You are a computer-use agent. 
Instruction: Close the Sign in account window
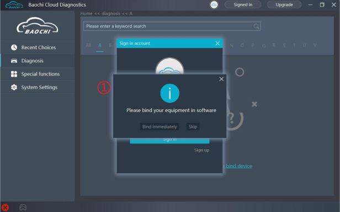coord(217,44)
